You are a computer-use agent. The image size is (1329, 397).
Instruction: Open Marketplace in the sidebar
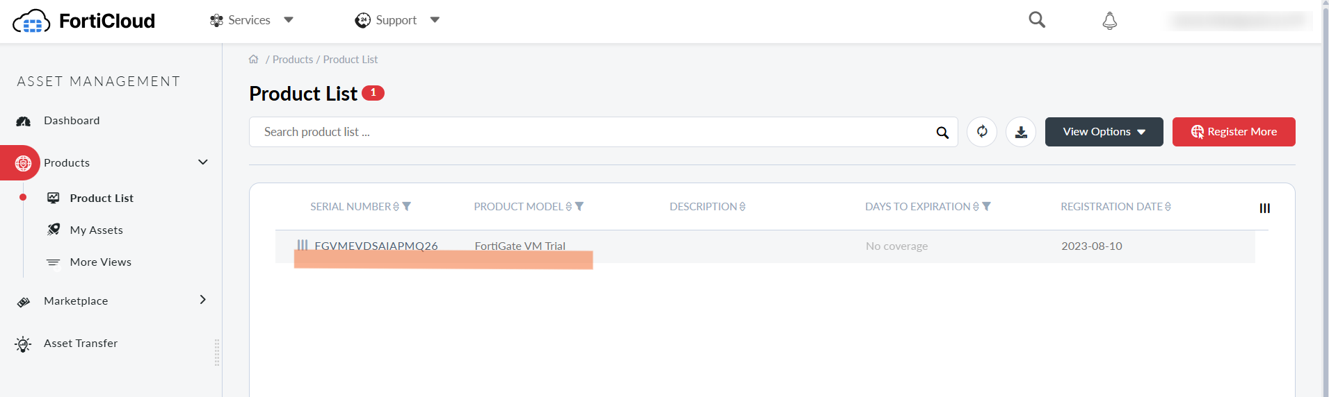tap(76, 301)
